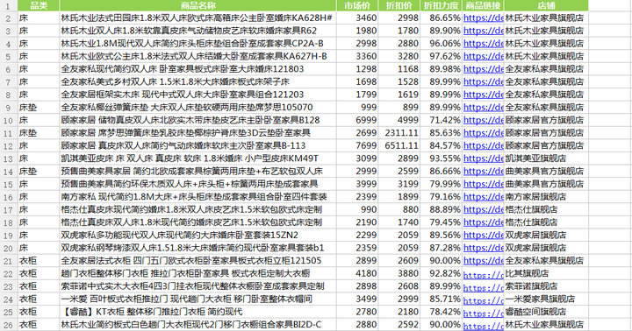Open the product link for KA628H# bed
The image size is (632, 331).
[483, 18]
